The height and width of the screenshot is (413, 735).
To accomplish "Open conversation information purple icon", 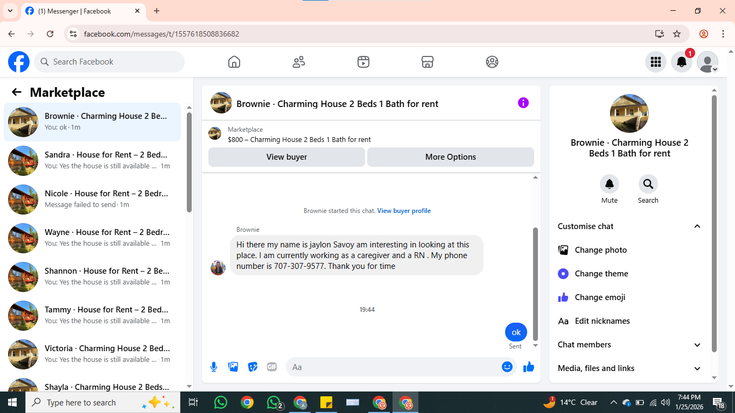I will [523, 103].
